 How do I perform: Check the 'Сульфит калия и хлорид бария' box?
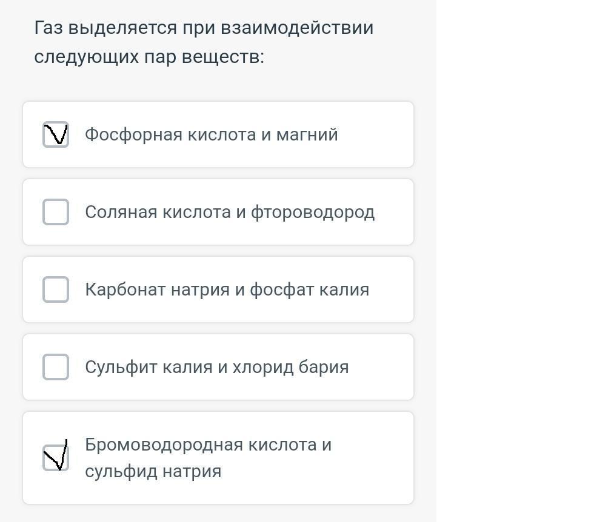coord(56,367)
